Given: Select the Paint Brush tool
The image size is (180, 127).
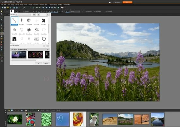Looking at the screenshot, I should (2, 33).
